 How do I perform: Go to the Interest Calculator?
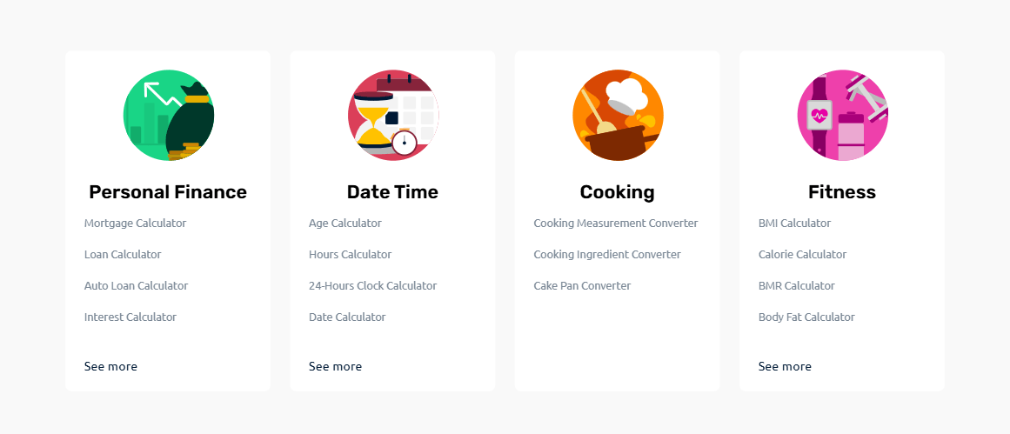coord(130,317)
